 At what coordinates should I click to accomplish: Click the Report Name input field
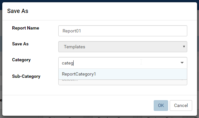click(x=122, y=31)
